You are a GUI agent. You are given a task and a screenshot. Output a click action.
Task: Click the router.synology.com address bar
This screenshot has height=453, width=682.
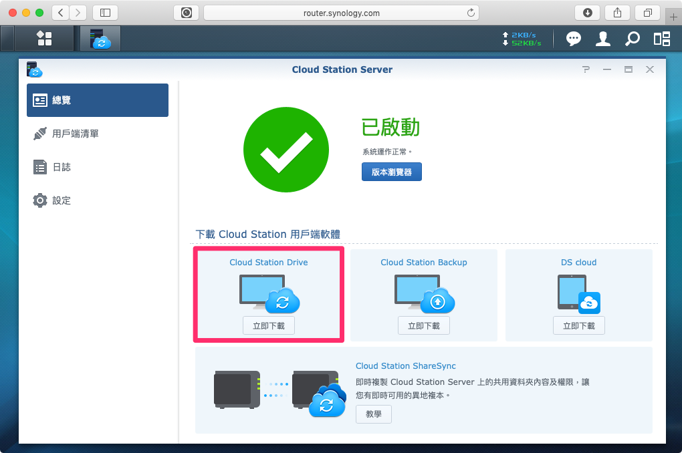coord(342,13)
